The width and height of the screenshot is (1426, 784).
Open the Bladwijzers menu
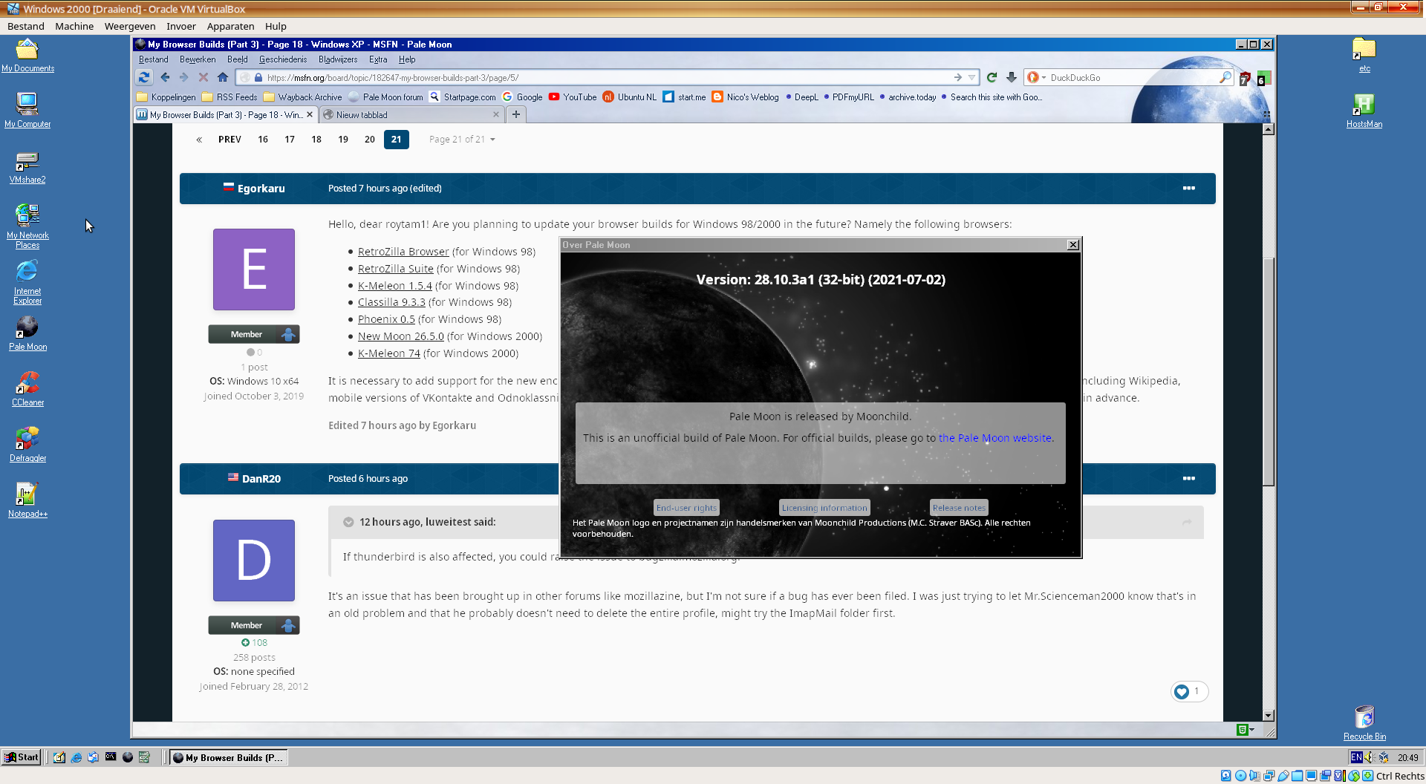338,59
